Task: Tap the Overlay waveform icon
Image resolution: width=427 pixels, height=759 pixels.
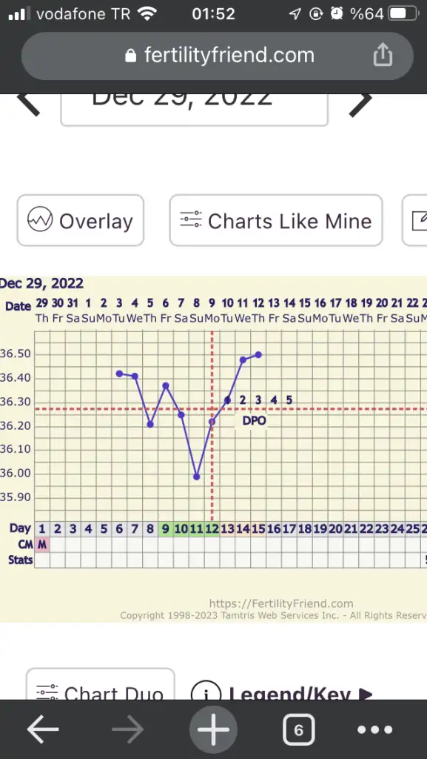Action: coord(39,221)
